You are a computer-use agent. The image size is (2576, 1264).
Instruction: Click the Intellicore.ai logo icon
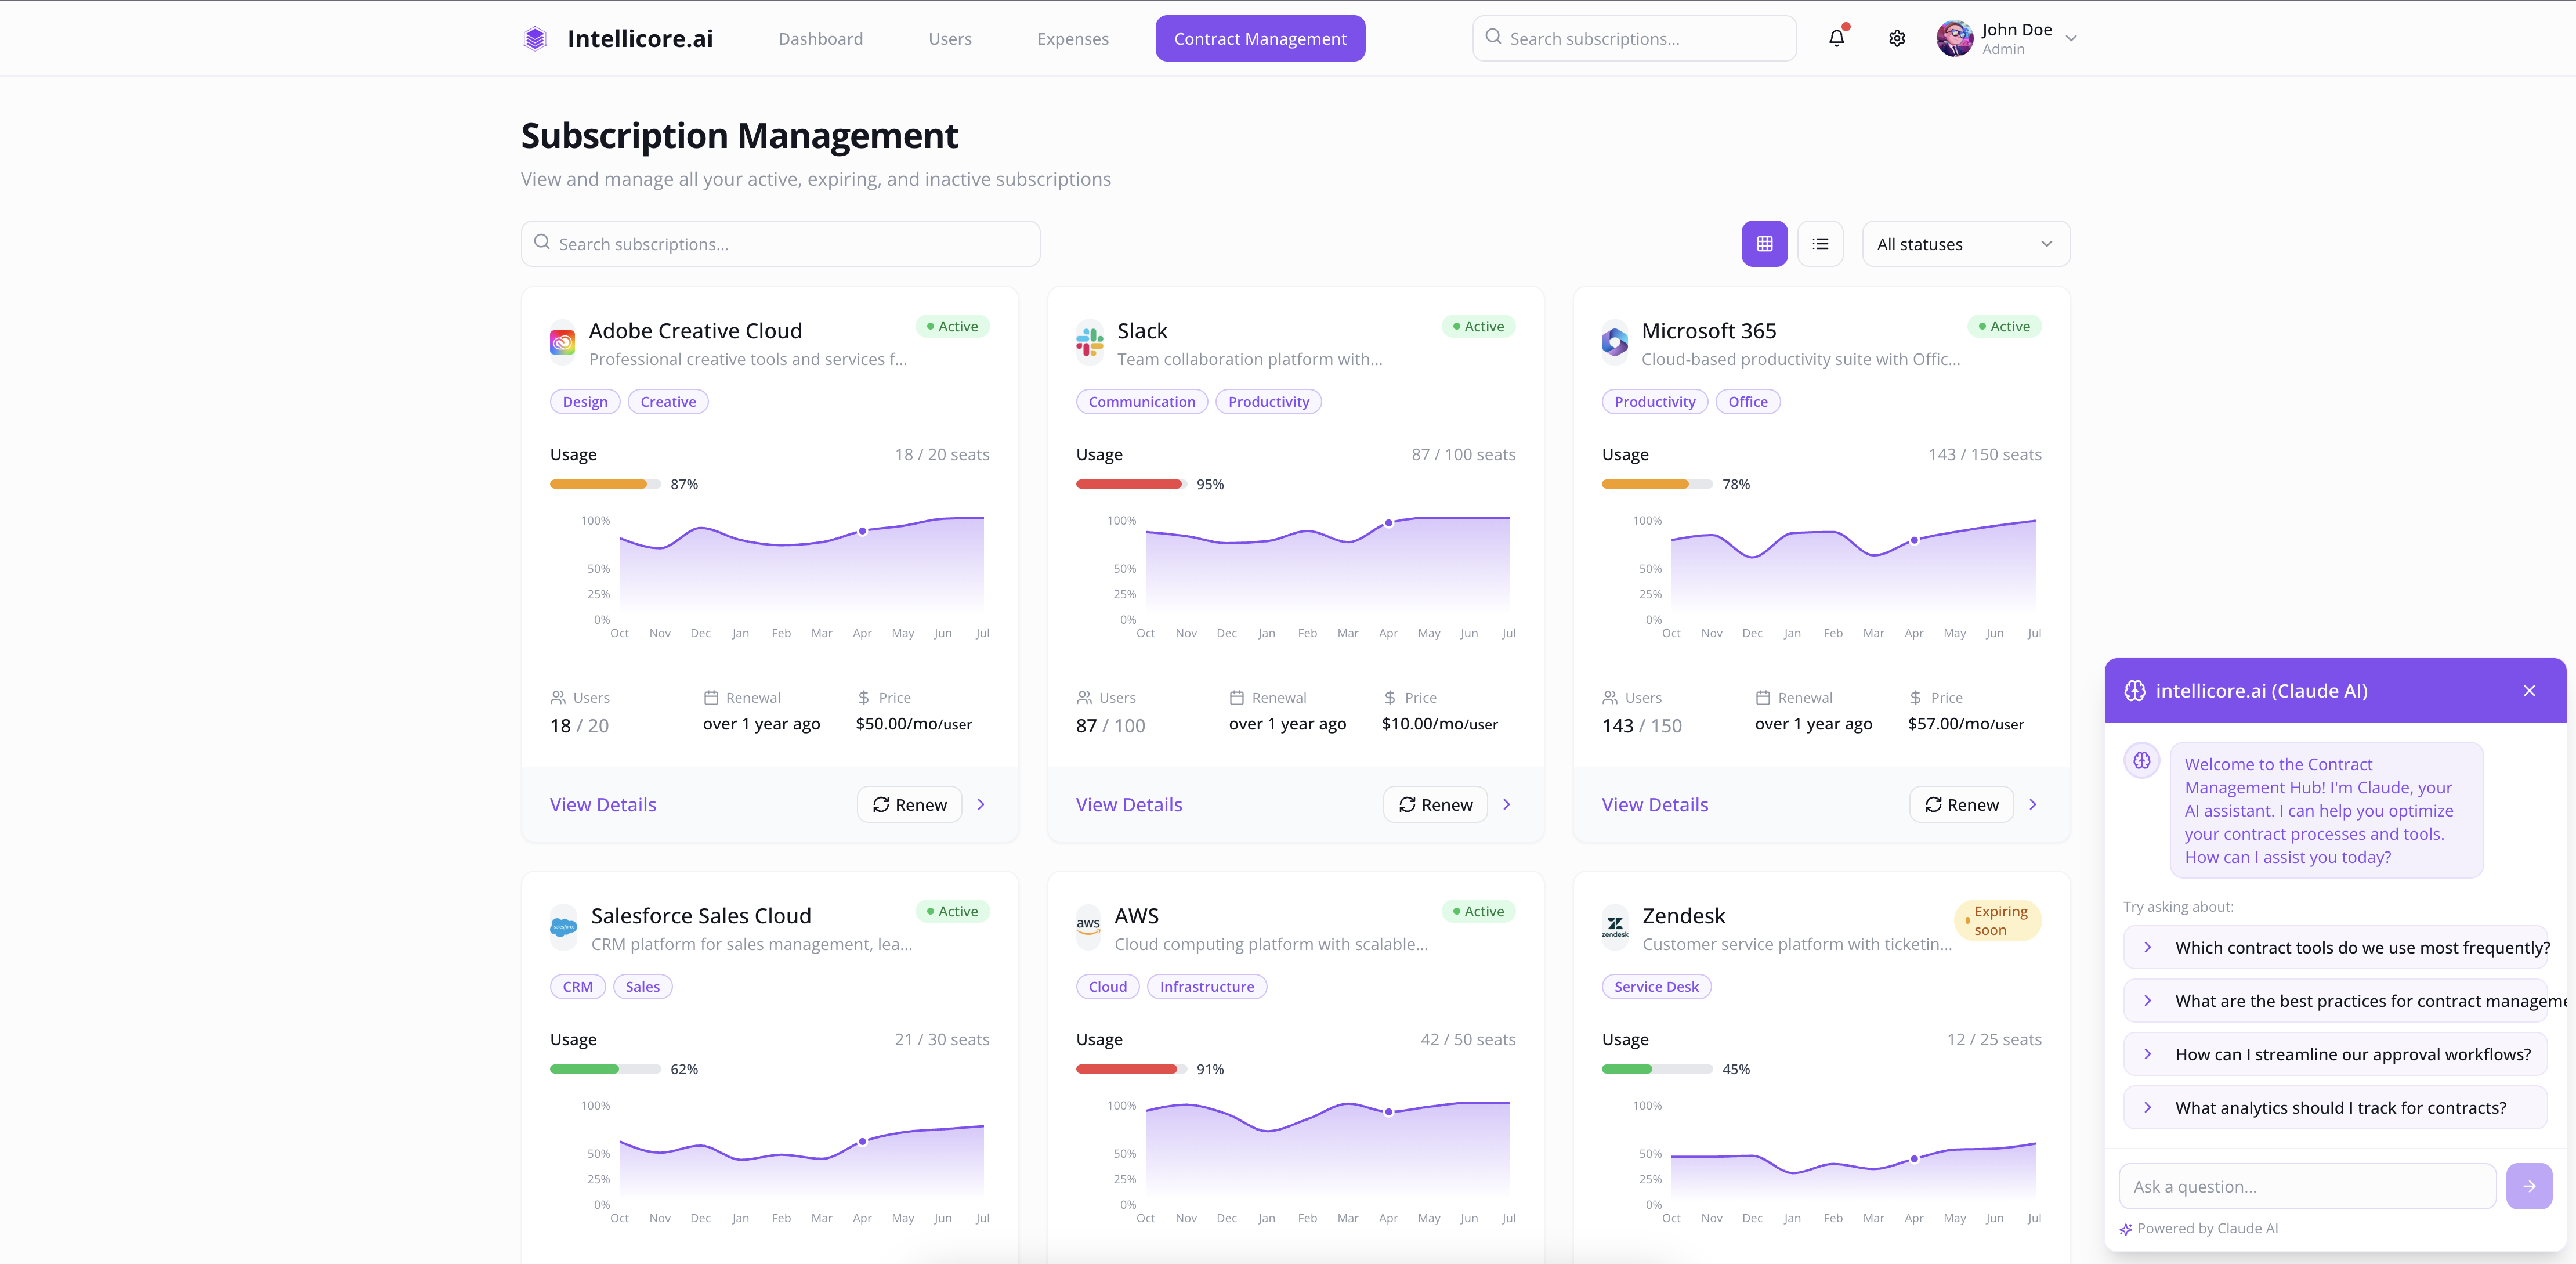point(535,38)
